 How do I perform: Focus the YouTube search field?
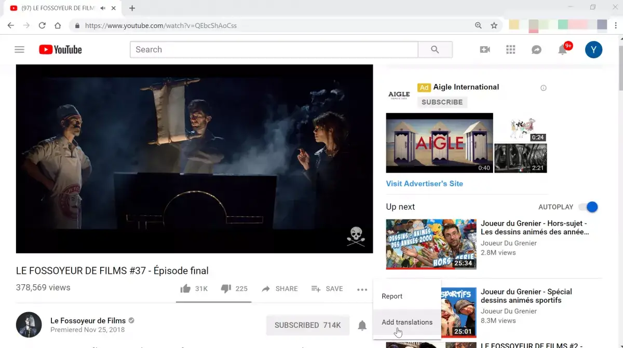[x=274, y=50]
